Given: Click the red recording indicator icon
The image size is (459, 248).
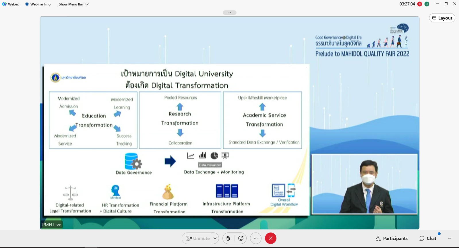Looking at the screenshot, I should tap(419, 4).
